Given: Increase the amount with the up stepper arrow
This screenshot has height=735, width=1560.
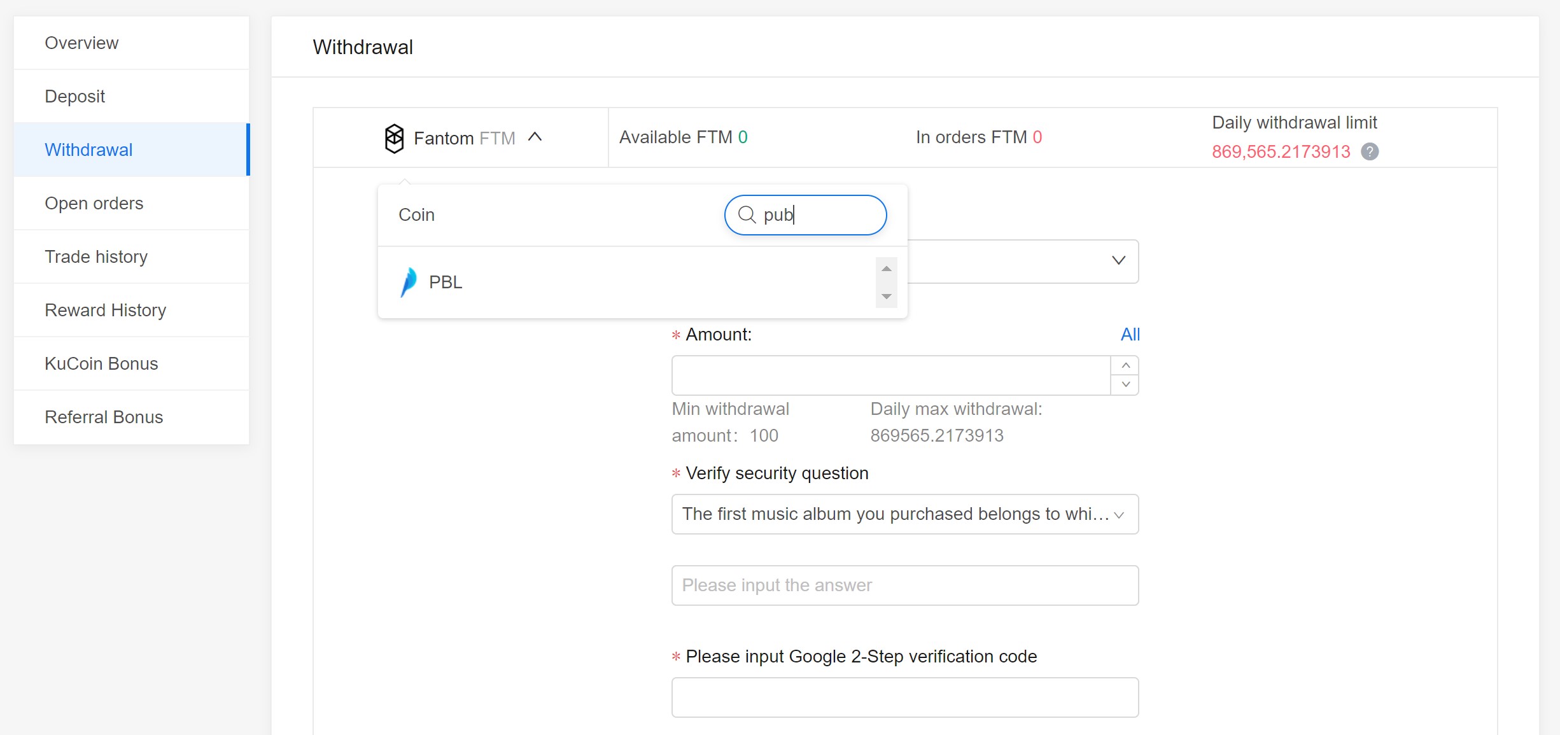Looking at the screenshot, I should click(1125, 366).
